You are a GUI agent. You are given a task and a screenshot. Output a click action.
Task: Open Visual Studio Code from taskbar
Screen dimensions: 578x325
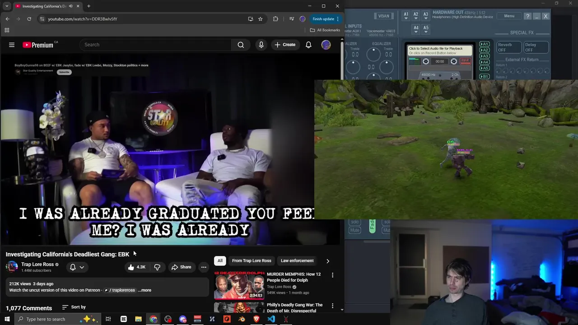(271, 319)
